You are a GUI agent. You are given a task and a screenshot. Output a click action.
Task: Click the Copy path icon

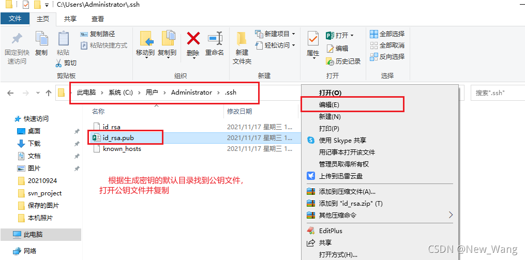click(84, 34)
